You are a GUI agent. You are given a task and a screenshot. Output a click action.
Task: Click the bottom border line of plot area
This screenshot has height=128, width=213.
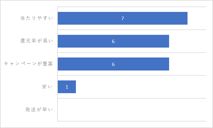click(x=132, y=121)
